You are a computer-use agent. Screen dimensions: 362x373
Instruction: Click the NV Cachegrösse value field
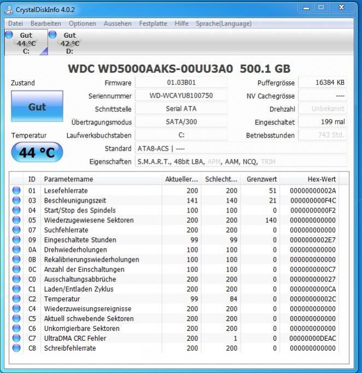pos(323,96)
